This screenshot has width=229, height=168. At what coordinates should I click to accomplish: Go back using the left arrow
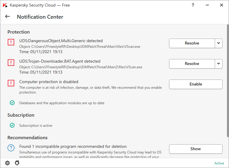pyautogui.click(x=7, y=17)
